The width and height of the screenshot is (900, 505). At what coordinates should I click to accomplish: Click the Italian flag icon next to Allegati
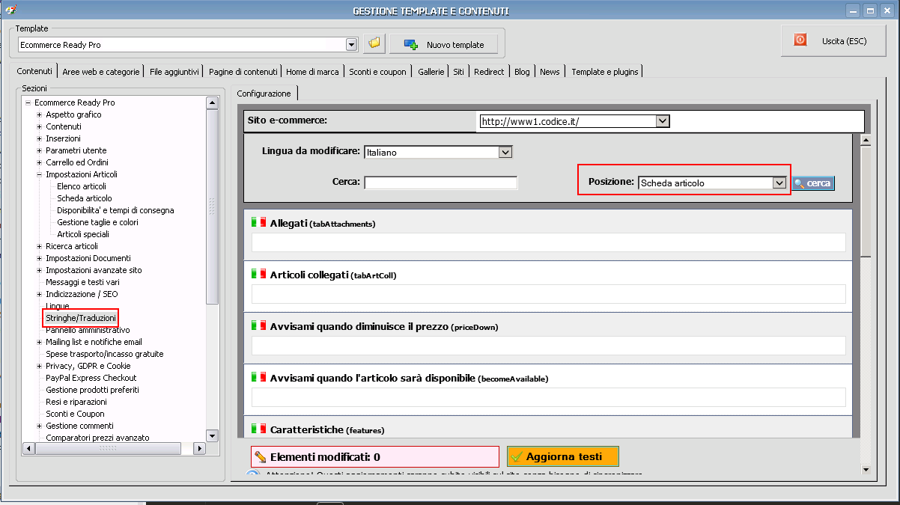(x=258, y=222)
